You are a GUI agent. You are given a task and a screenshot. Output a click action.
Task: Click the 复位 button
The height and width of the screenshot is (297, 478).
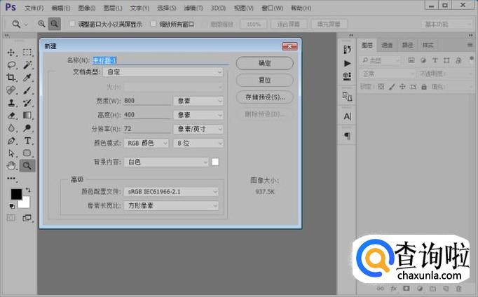pos(265,80)
